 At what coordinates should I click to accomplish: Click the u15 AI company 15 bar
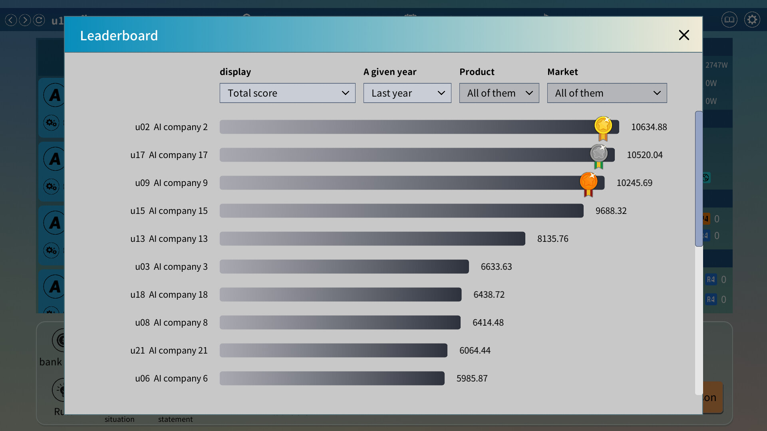(401, 211)
